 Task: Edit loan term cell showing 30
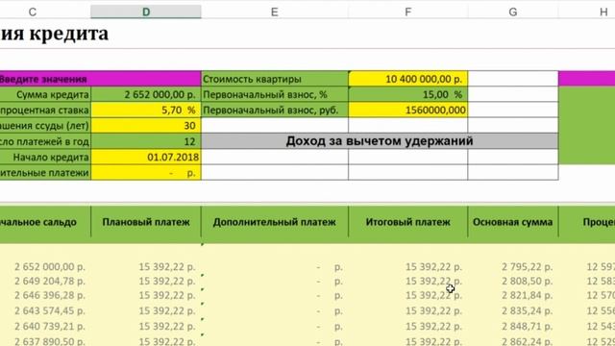[146, 126]
